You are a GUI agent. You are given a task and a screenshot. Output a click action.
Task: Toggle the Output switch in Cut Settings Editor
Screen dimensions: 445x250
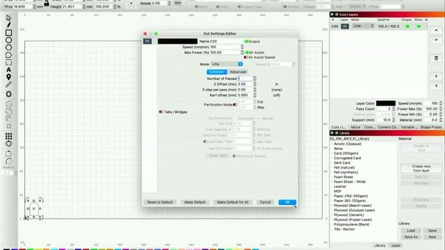tap(245, 42)
